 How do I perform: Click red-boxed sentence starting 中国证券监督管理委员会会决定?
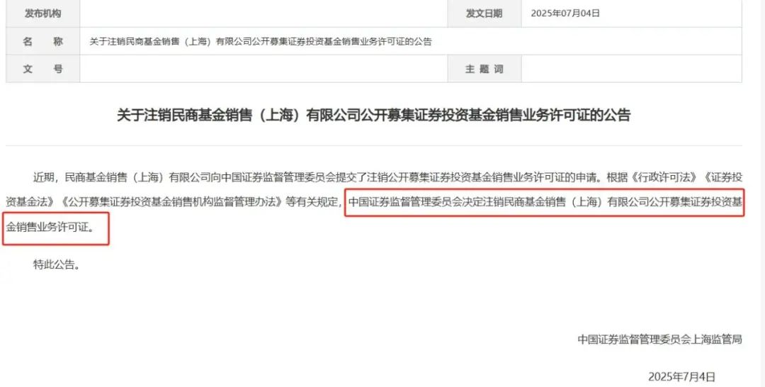[x=545, y=202]
